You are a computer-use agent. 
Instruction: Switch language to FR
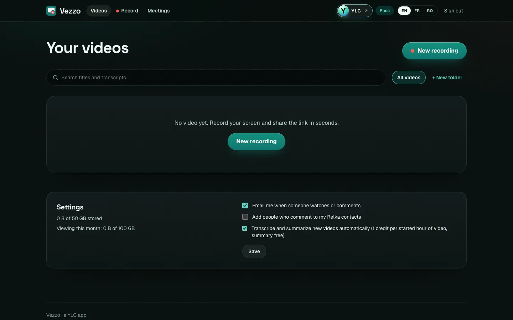pyautogui.click(x=417, y=11)
